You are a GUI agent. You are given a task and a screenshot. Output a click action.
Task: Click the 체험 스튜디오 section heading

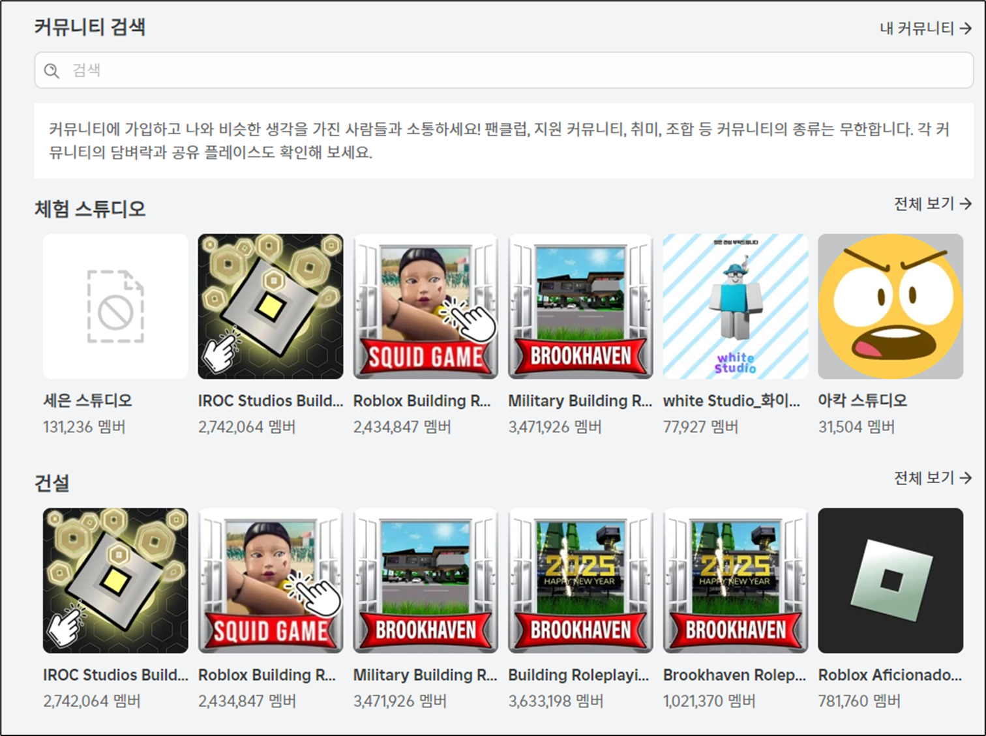(90, 209)
